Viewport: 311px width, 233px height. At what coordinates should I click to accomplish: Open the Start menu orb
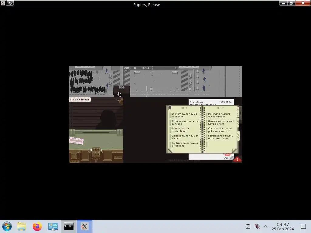(7, 226)
